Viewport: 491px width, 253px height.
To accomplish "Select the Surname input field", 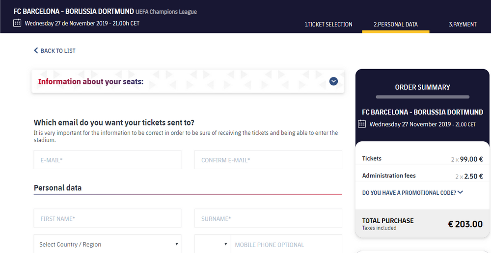I will [268, 219].
